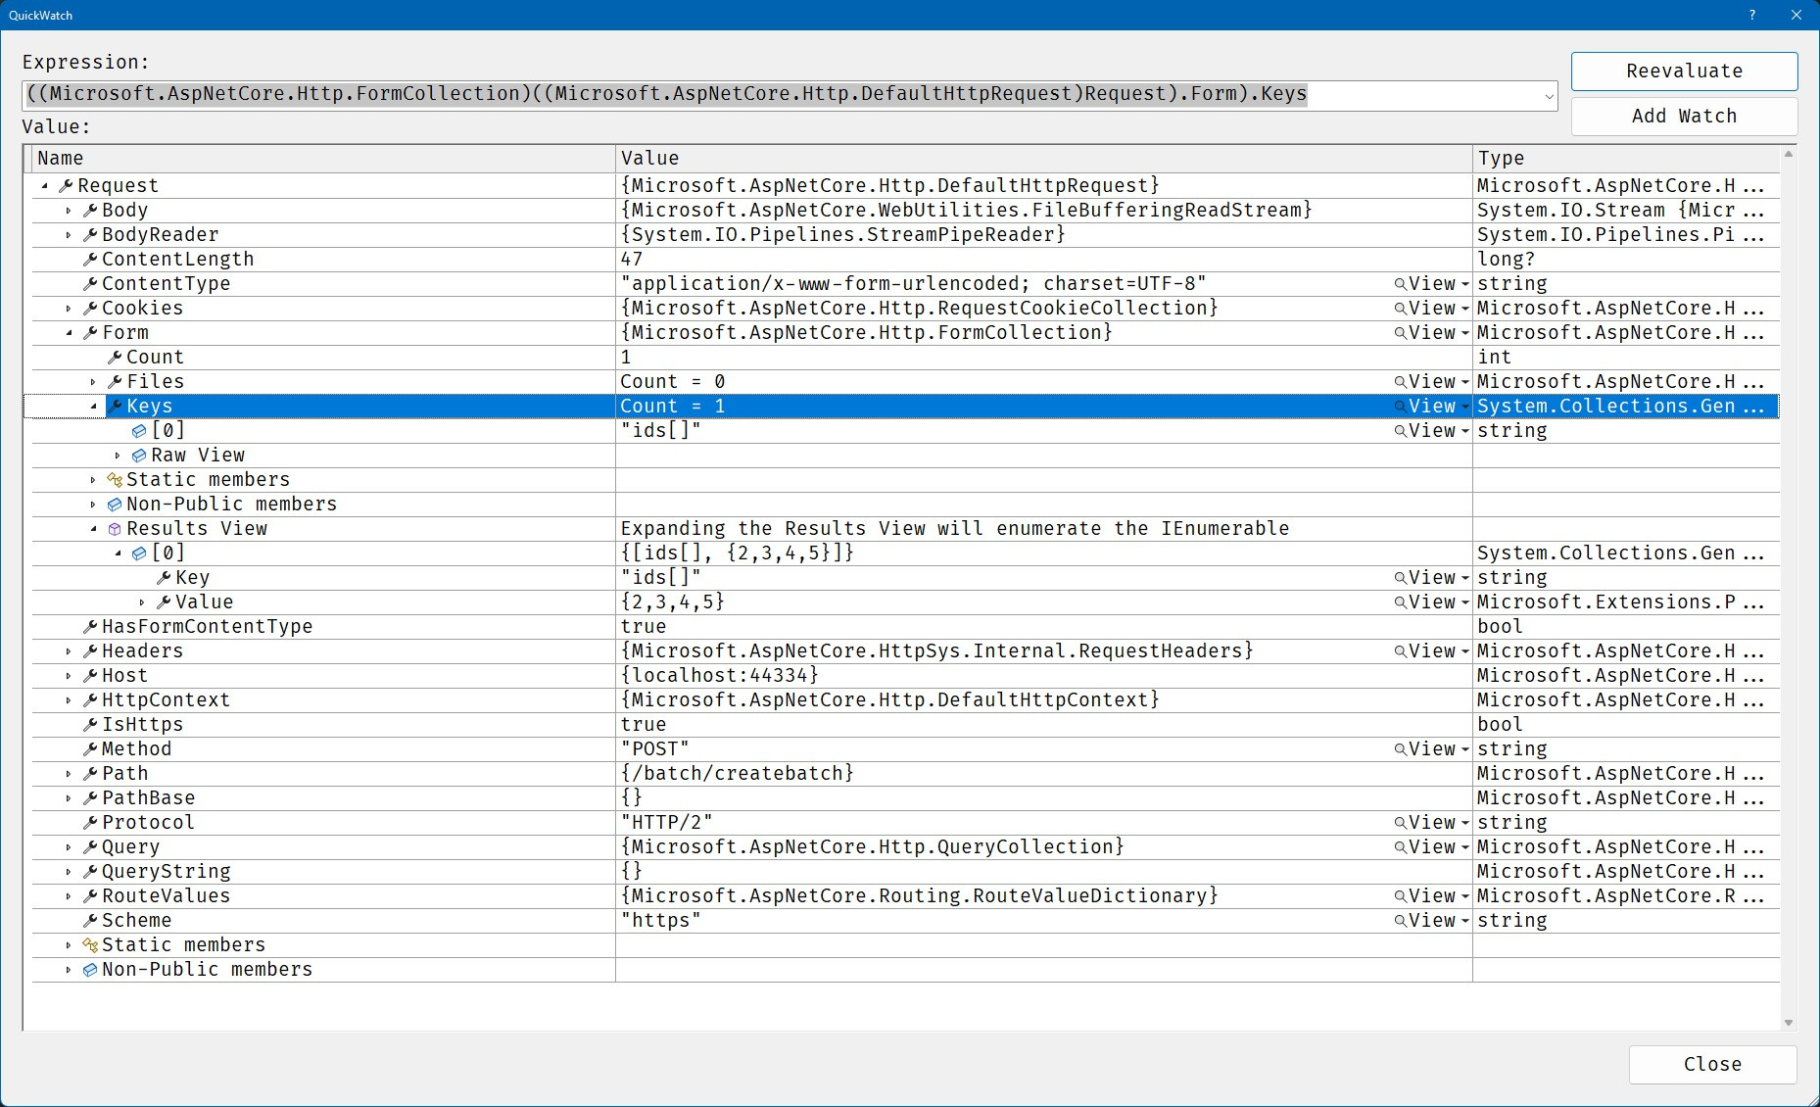Click the Value column header

point(1044,159)
